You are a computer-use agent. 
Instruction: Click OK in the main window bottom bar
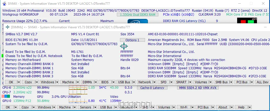pos(8,107)
